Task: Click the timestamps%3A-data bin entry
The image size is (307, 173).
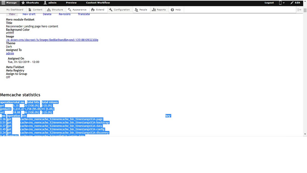Action: click(x=61, y=126)
